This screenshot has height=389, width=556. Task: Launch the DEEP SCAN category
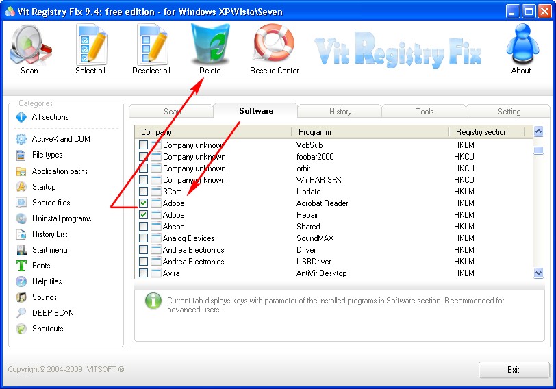click(x=45, y=313)
